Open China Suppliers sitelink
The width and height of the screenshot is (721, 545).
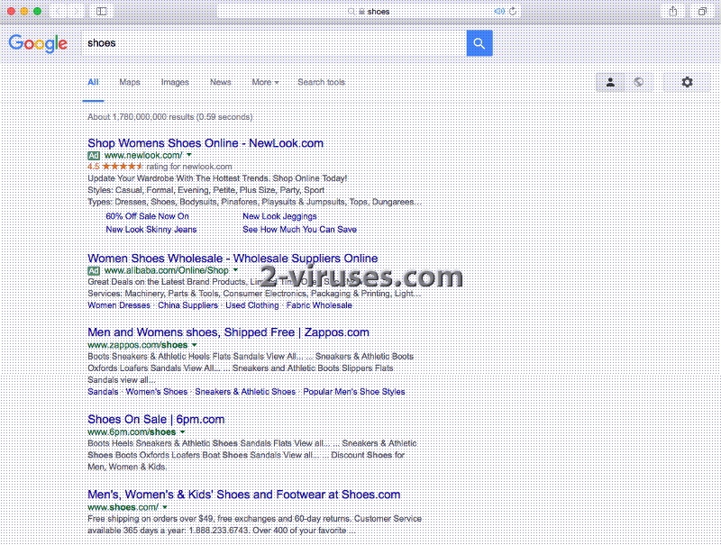pos(187,305)
